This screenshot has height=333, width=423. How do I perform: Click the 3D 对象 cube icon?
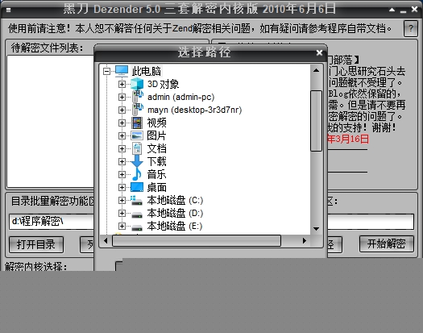coord(137,84)
